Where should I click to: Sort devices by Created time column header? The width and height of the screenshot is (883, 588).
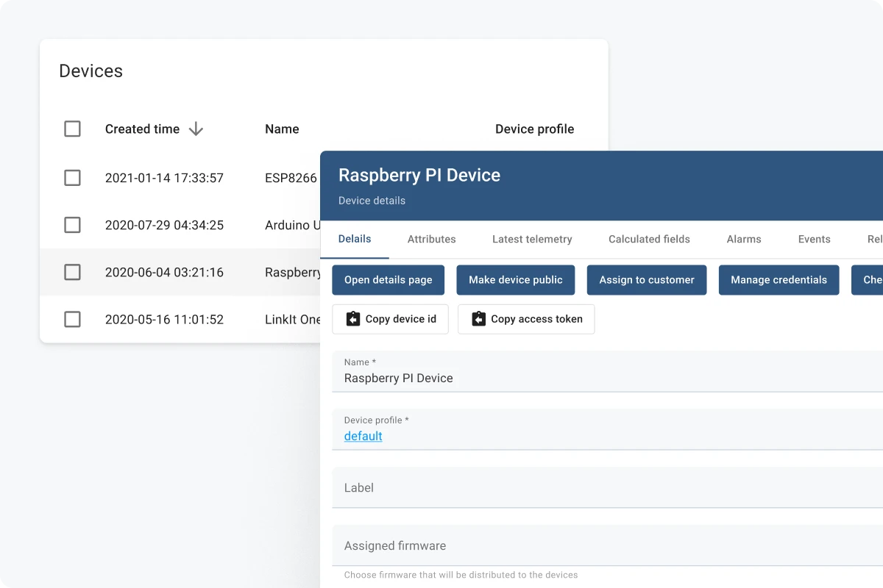click(x=142, y=129)
